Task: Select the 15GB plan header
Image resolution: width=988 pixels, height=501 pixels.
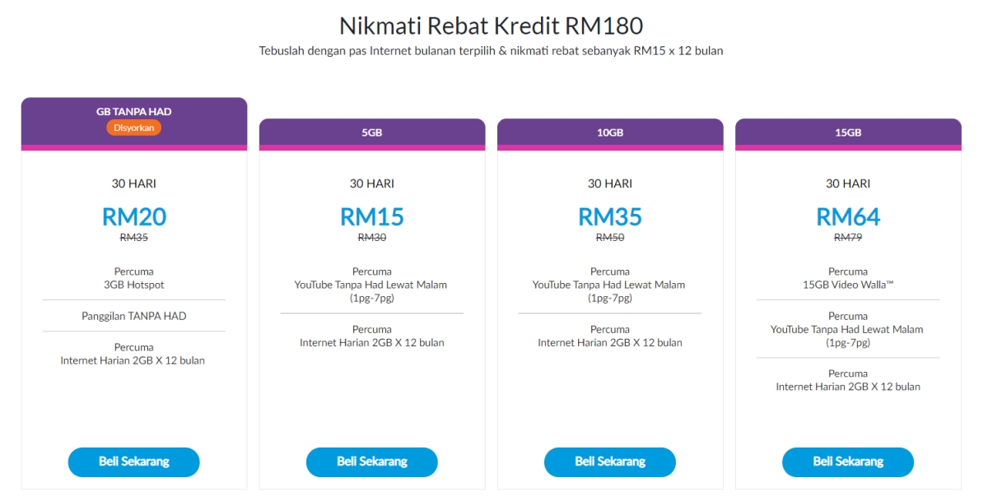Action: pos(848,134)
